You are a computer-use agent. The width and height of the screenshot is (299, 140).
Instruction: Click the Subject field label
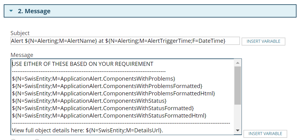[20, 33]
